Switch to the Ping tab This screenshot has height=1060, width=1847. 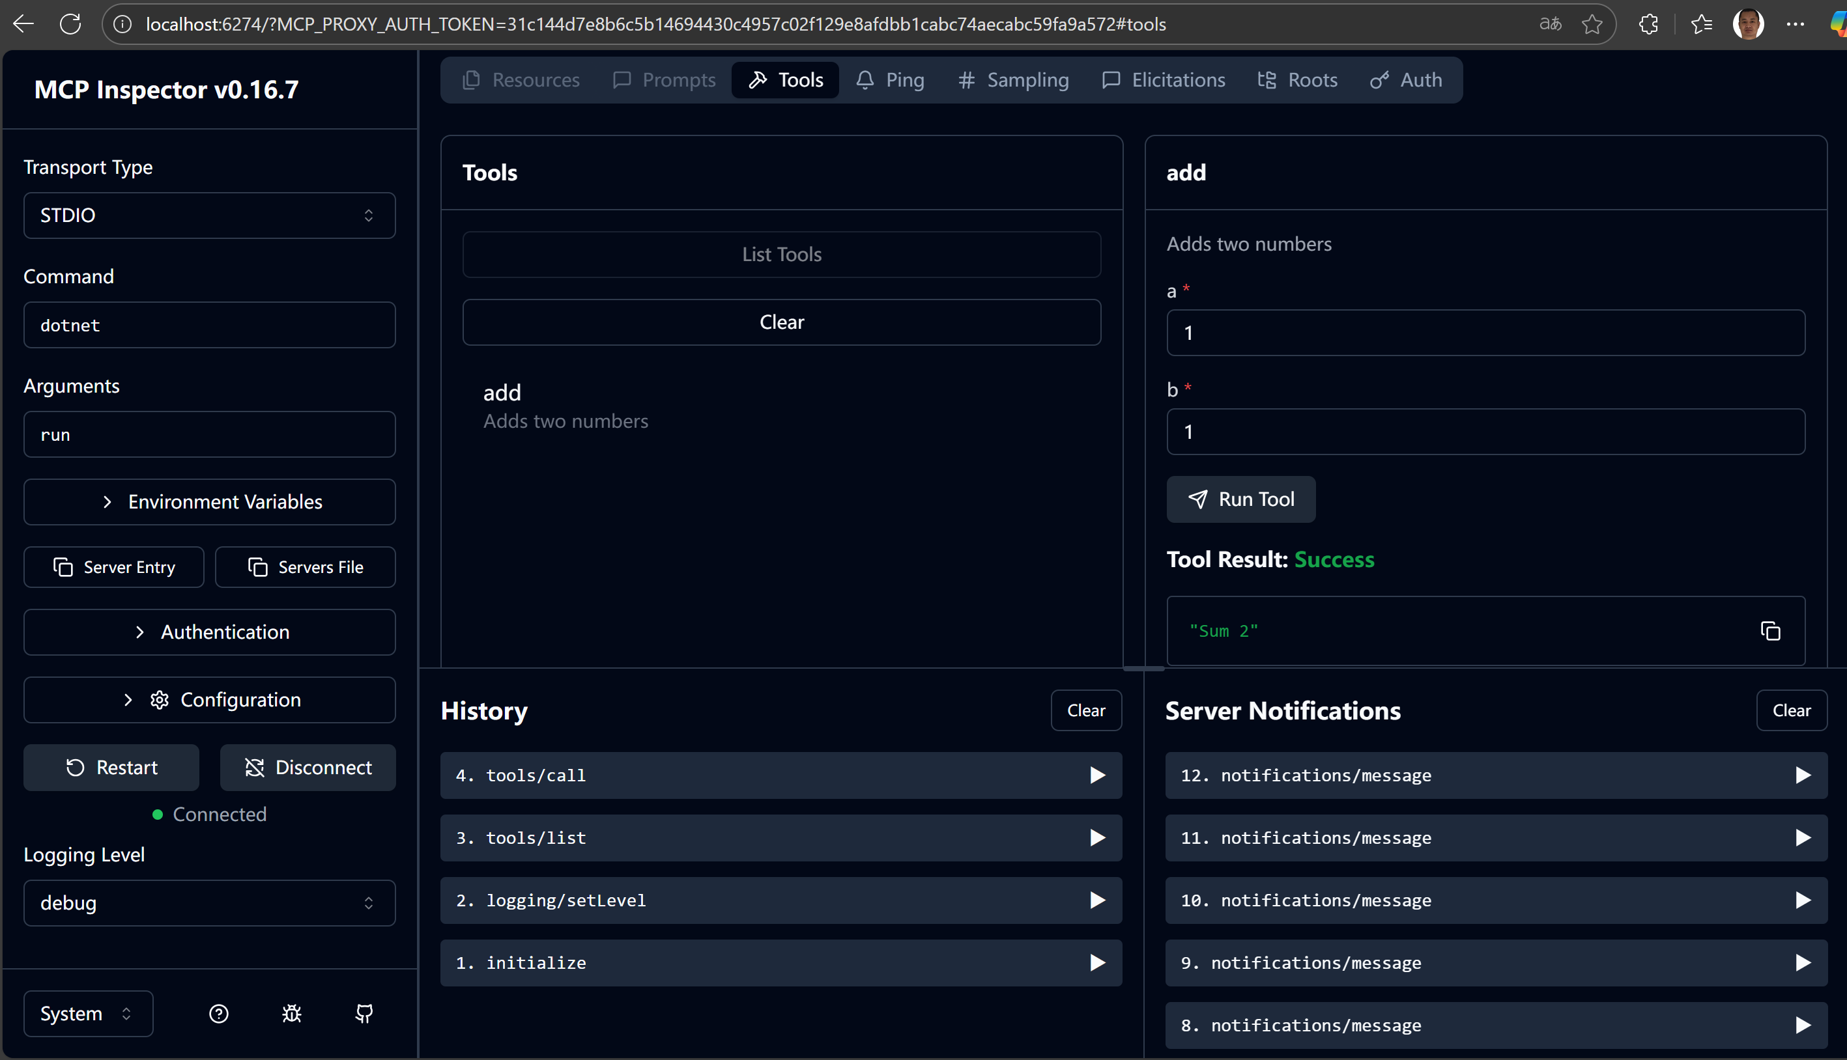click(890, 80)
